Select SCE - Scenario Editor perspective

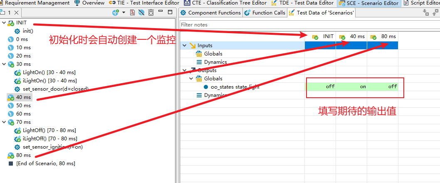tap(369, 3)
